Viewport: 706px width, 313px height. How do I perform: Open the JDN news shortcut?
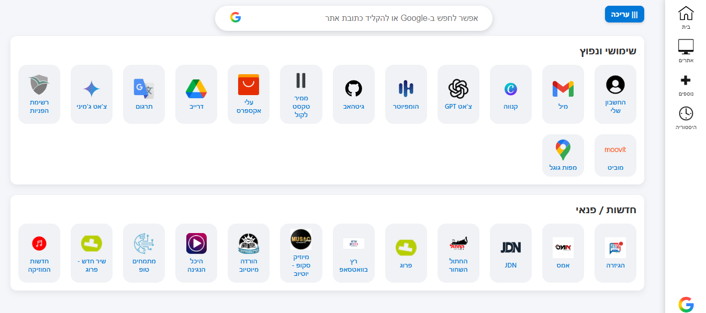(x=511, y=253)
